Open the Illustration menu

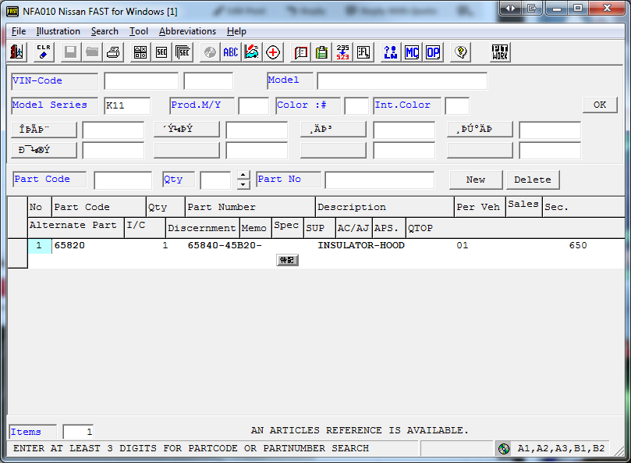(x=58, y=31)
